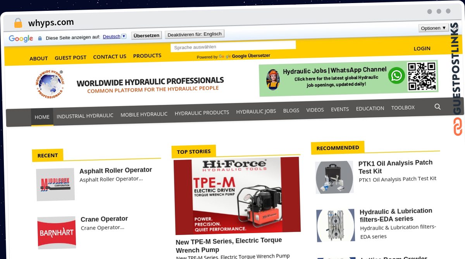465x259 pixels.
Task: Open the Asphalt Roller Operator headline
Action: click(x=115, y=170)
